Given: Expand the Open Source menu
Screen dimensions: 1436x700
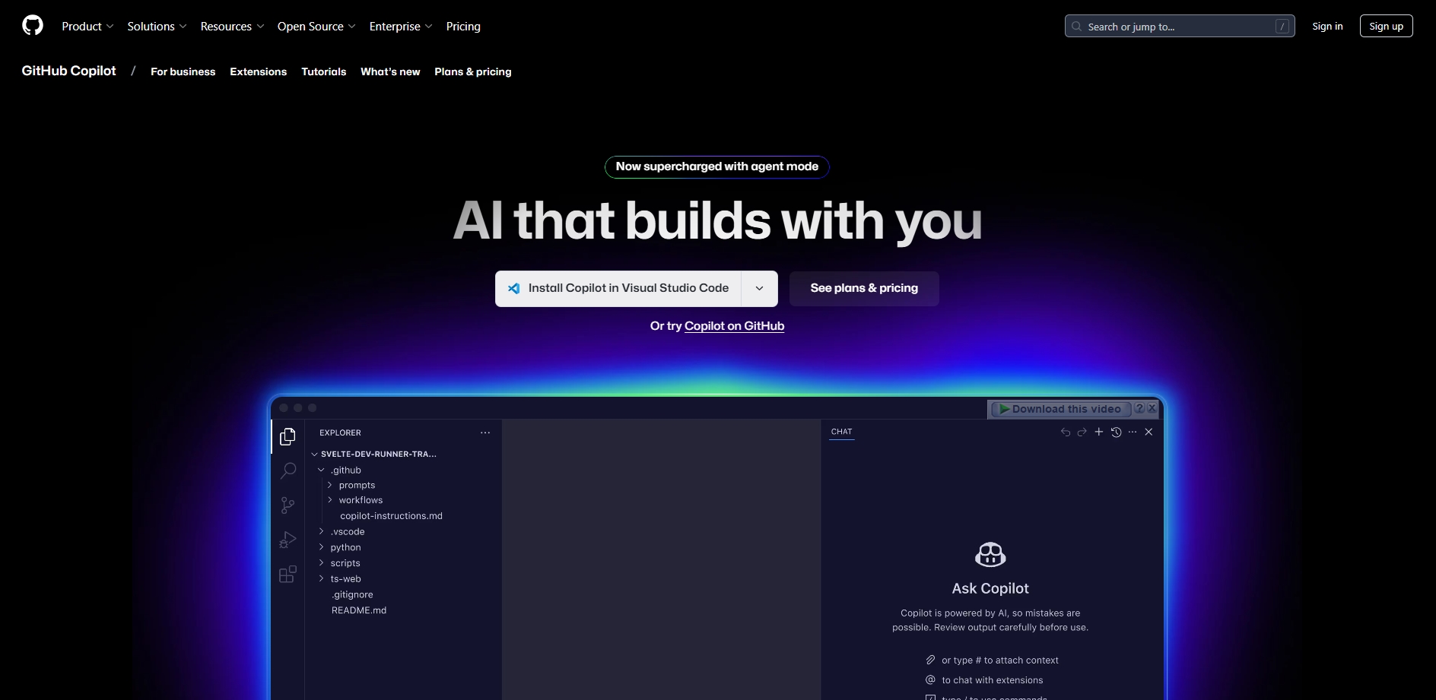Looking at the screenshot, I should [316, 26].
